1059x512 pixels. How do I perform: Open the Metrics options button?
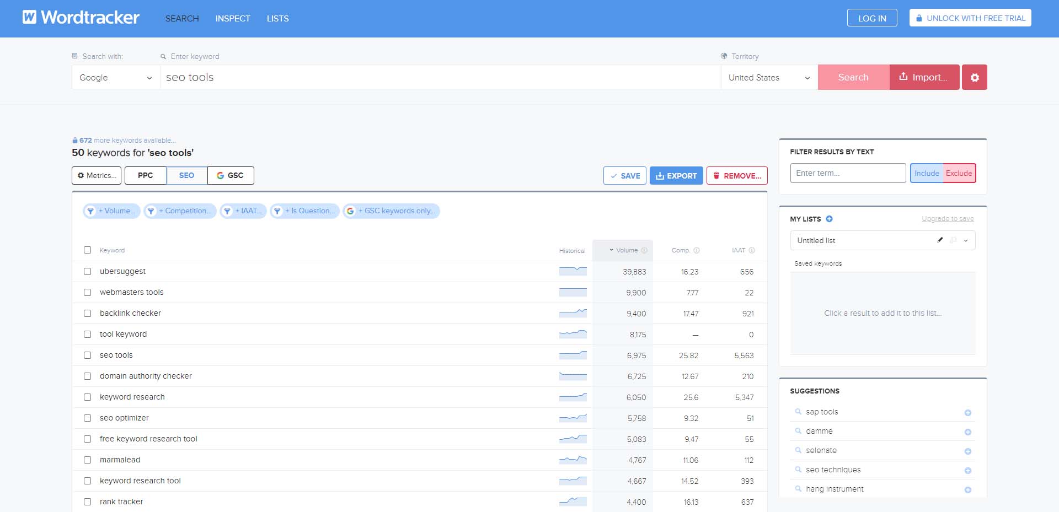click(x=97, y=175)
